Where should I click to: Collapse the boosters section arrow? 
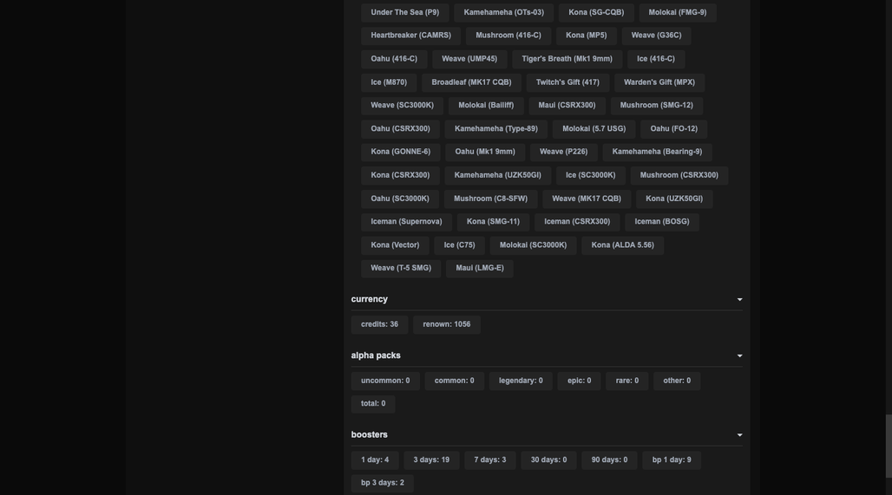pos(739,435)
